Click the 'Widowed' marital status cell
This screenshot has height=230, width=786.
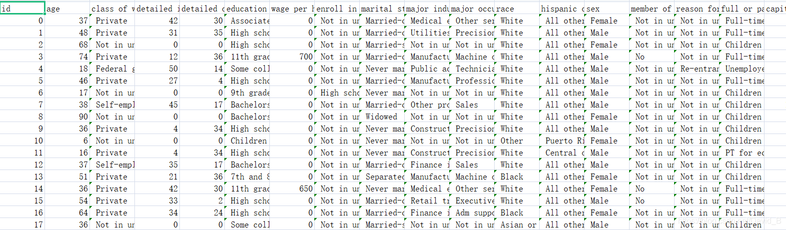382,116
